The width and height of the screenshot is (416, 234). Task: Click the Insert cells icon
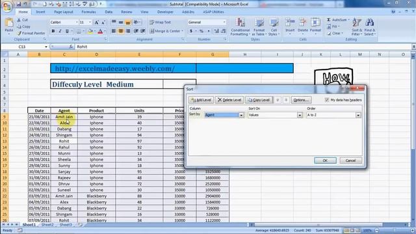(x=290, y=23)
